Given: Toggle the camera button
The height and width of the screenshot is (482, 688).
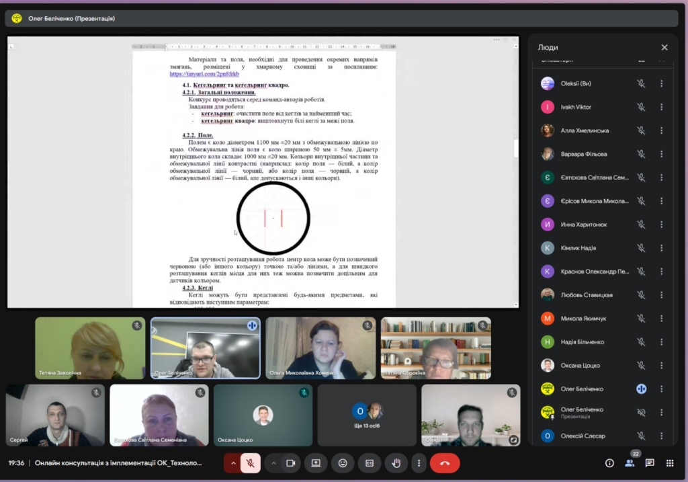Looking at the screenshot, I should [291, 463].
